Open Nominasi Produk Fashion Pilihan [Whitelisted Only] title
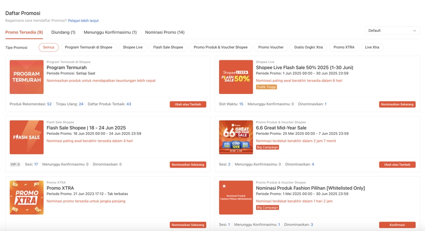 (310, 188)
